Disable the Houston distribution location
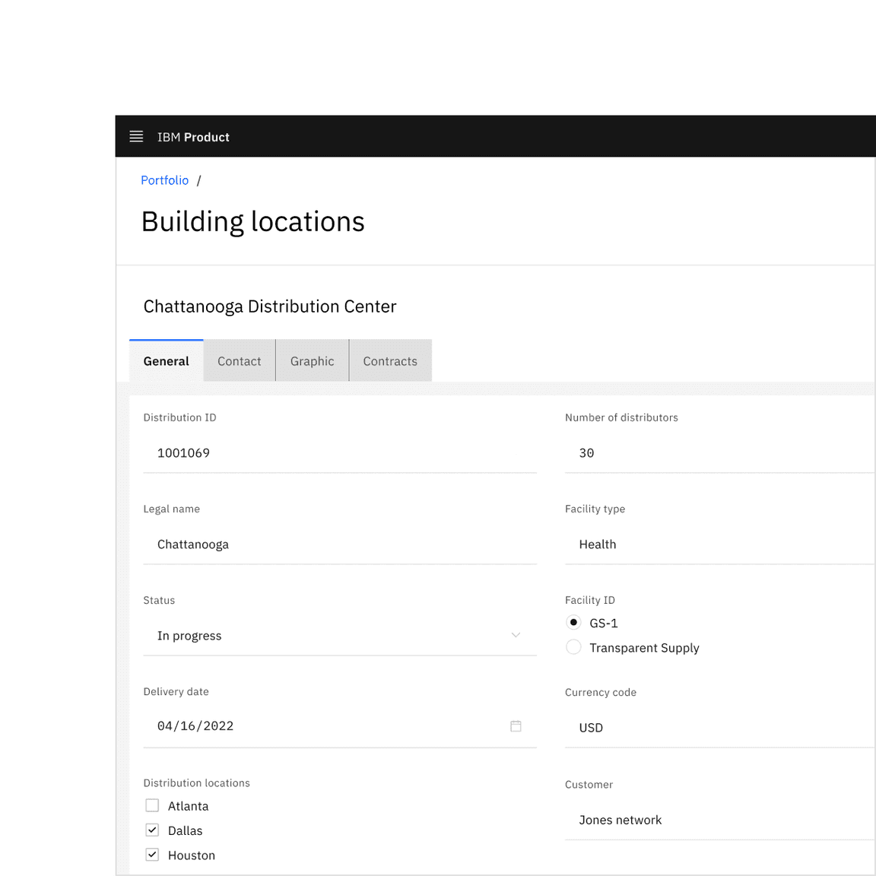Image resolution: width=876 pixels, height=876 pixels. tap(152, 854)
